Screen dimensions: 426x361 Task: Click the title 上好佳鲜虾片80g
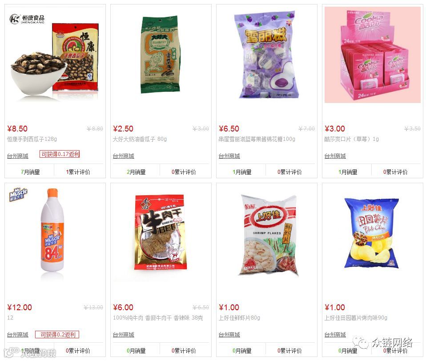coord(239,318)
